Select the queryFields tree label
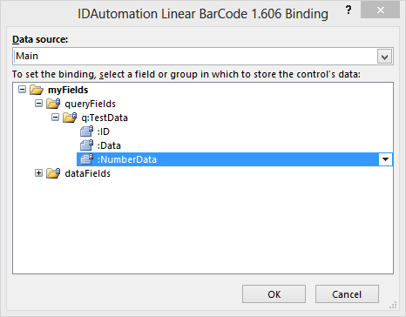This screenshot has height=317, width=406. pos(90,104)
